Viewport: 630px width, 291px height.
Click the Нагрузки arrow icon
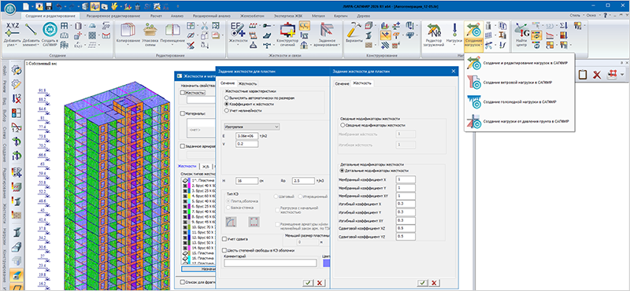coord(454,30)
